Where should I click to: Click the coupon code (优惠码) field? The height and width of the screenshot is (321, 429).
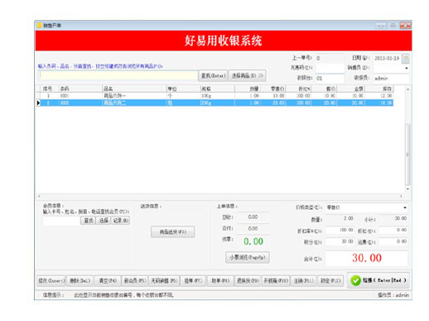pyautogui.click(x=330, y=68)
